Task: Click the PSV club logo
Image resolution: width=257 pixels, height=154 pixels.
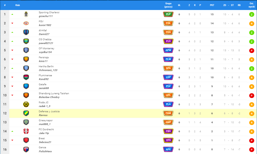Action: coord(26,23)
